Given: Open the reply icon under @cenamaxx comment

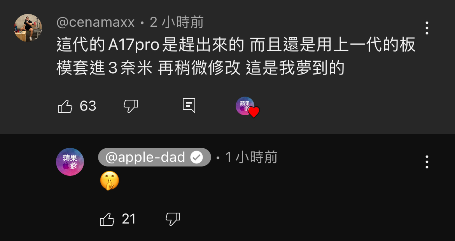Looking at the screenshot, I should tap(189, 106).
